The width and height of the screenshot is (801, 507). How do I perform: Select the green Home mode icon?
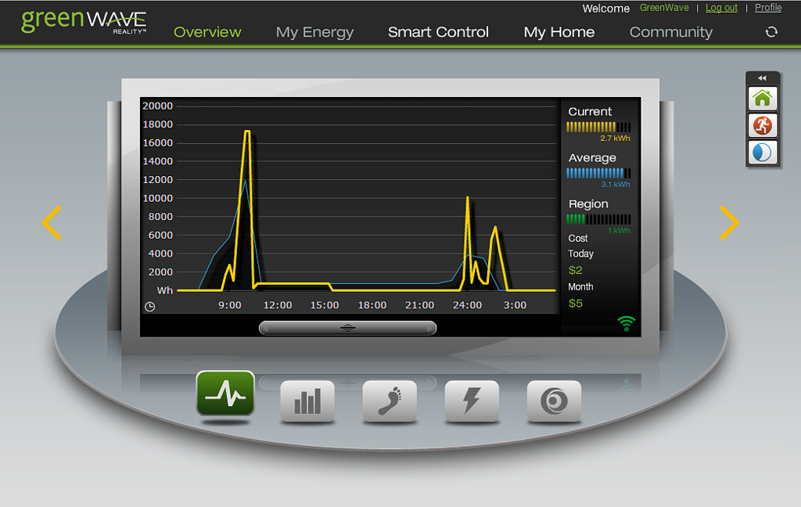(762, 98)
